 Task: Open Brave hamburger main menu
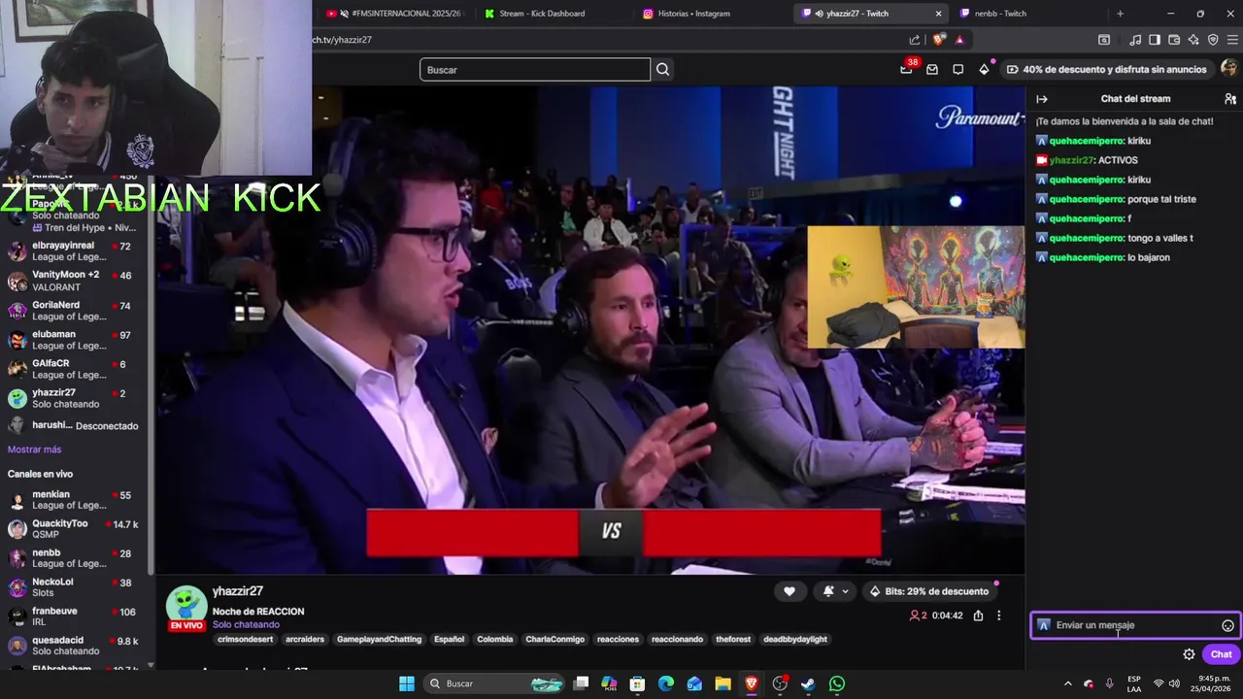1232,40
